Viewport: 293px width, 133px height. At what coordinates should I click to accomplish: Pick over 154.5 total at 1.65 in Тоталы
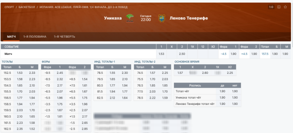[20, 85]
